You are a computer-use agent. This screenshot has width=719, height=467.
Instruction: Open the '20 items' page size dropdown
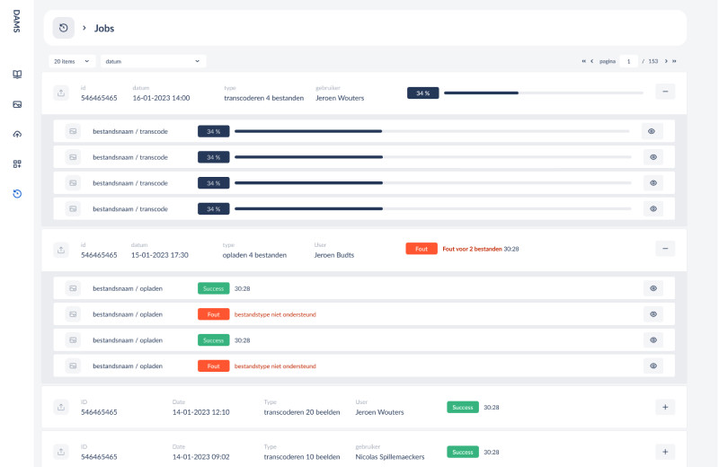coord(72,61)
